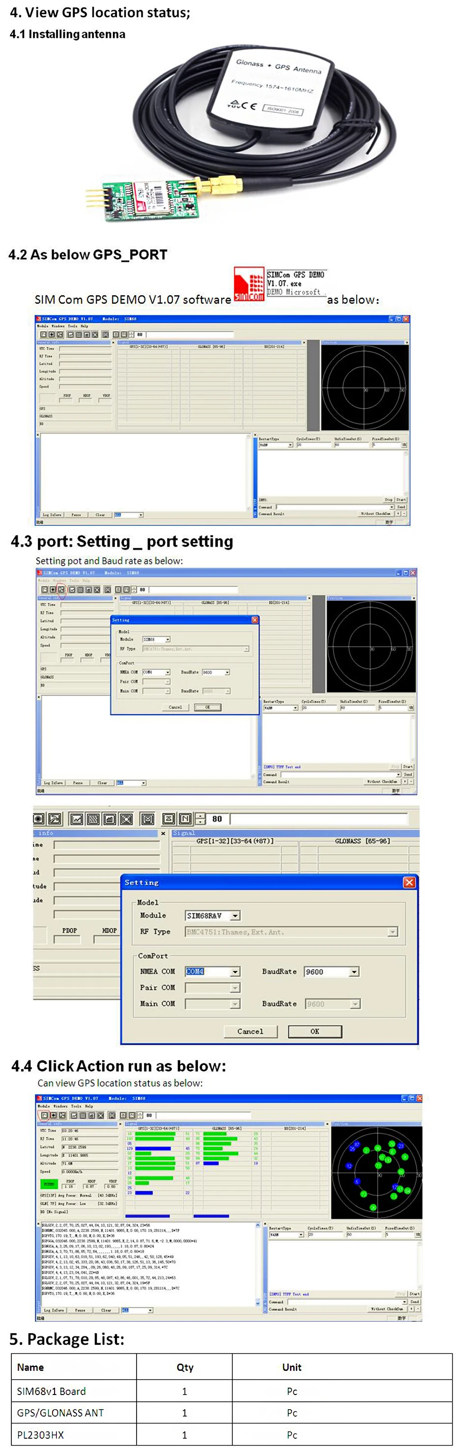457x1453 pixels.
Task: Expand the BaudRate 9600 dropdown beside NMEA COM
Action: (354, 971)
